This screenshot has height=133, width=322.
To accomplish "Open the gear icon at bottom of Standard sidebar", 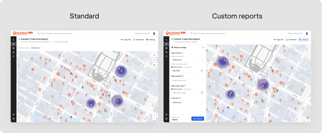I will [13, 119].
